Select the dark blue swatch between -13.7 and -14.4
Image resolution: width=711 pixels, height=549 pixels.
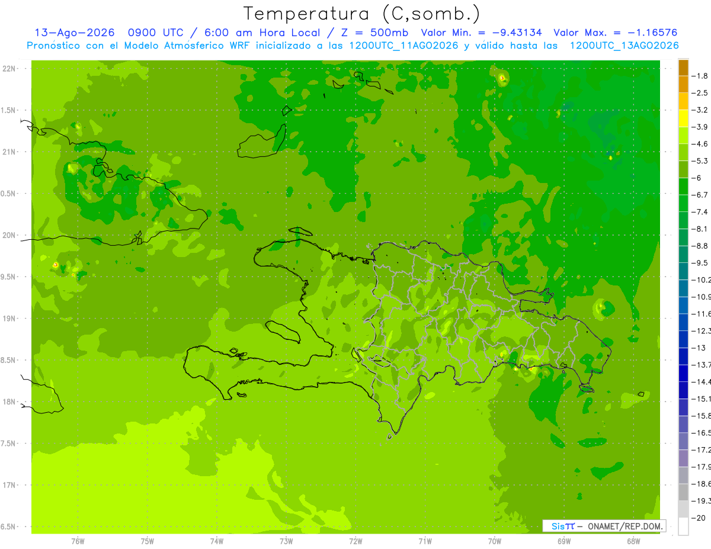click(683, 373)
